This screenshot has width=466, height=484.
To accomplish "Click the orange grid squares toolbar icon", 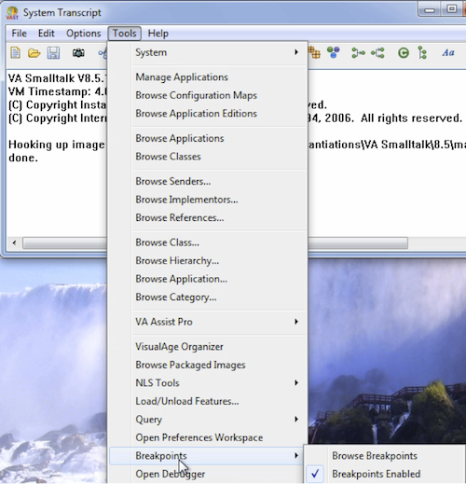I will click(314, 52).
